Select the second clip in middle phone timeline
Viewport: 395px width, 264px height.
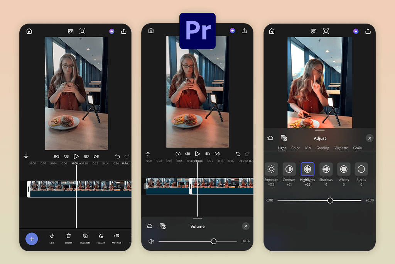pyautogui.click(x=221, y=186)
